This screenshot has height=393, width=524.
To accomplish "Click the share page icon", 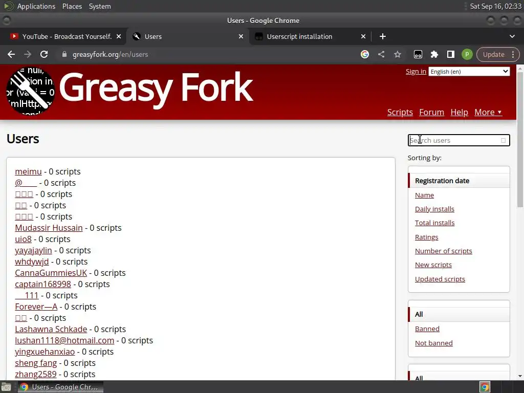I will tap(381, 54).
